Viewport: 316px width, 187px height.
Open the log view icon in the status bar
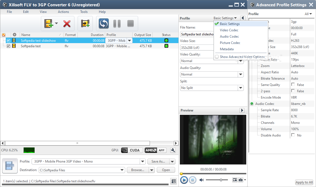click(174, 181)
